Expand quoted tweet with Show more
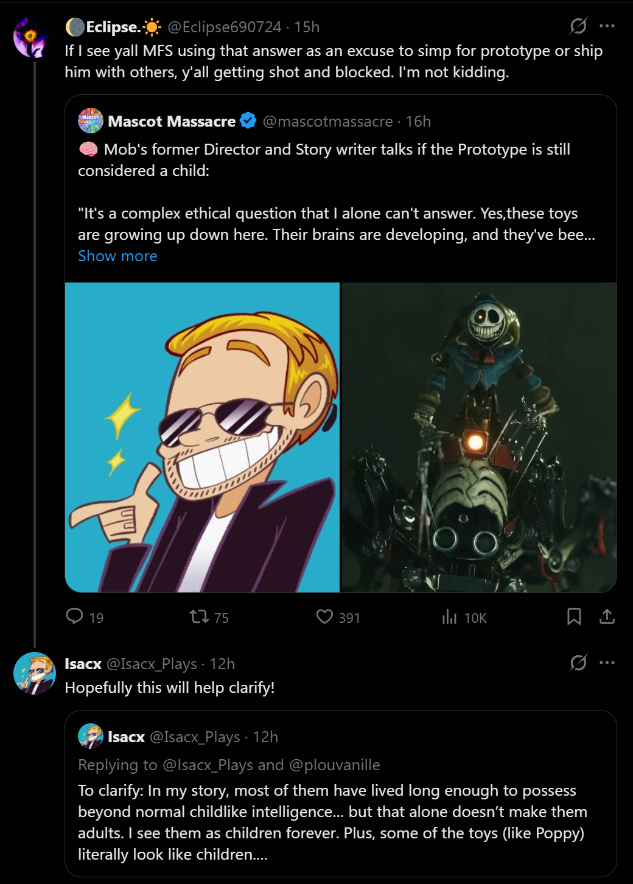The width and height of the screenshot is (633, 884). pyautogui.click(x=117, y=256)
